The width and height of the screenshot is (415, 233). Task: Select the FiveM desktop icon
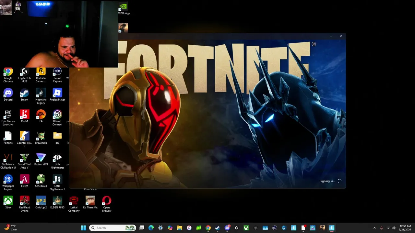click(x=24, y=181)
